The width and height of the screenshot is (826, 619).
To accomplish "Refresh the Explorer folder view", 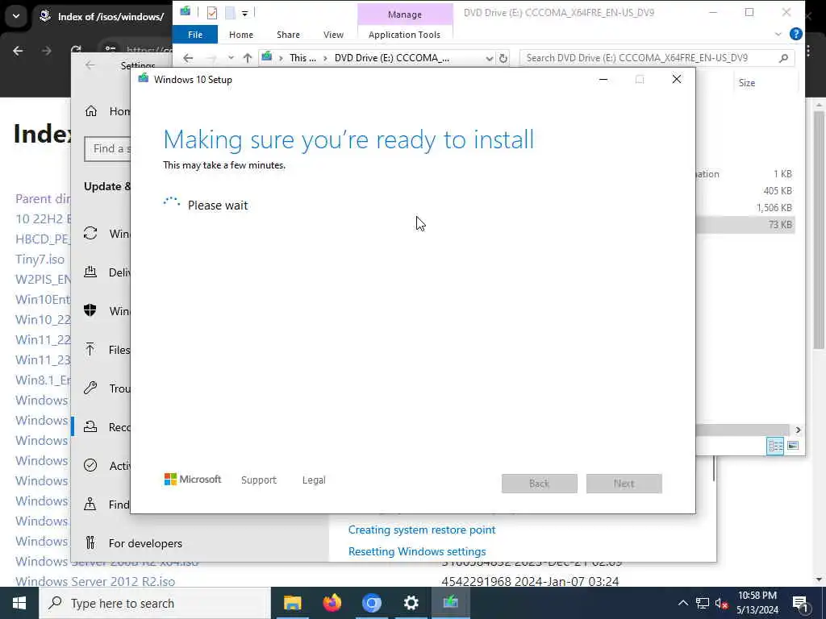I will pos(503,58).
